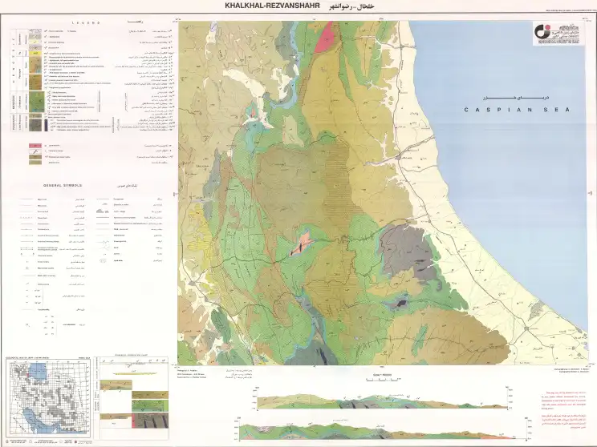This screenshot has width=597, height=447.
Task: Pick the dark navy bar in legend
Action: (45, 125)
